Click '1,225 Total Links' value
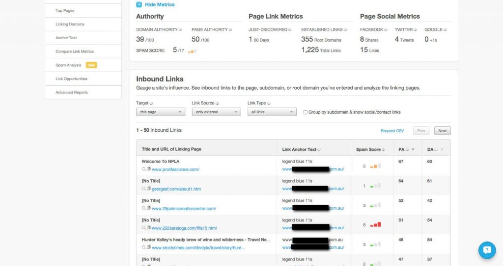Screen dimensions: 503x266 coord(321,50)
